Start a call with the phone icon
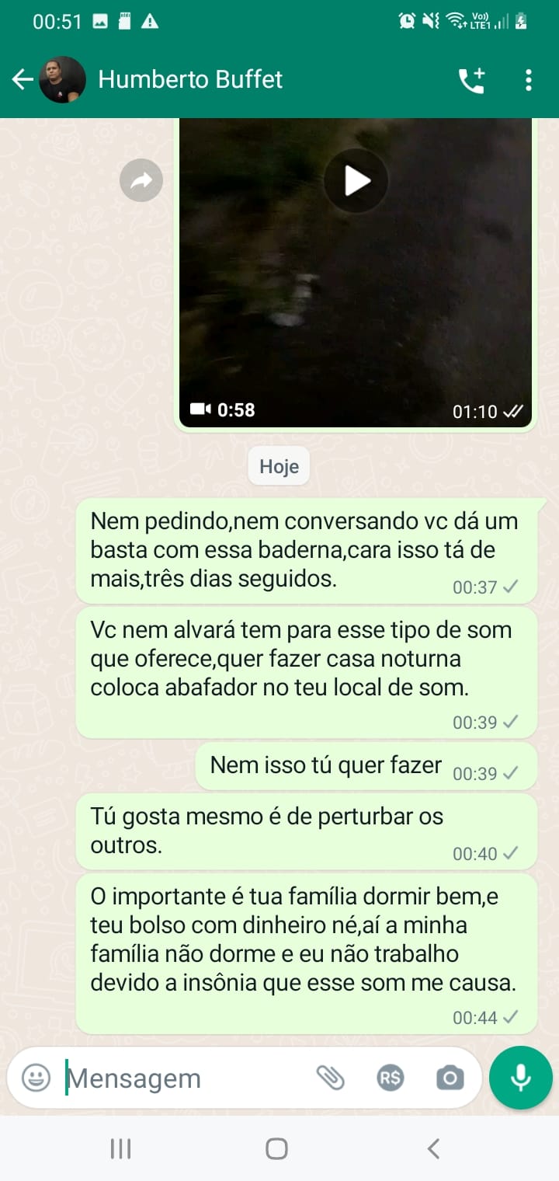 pyautogui.click(x=472, y=80)
